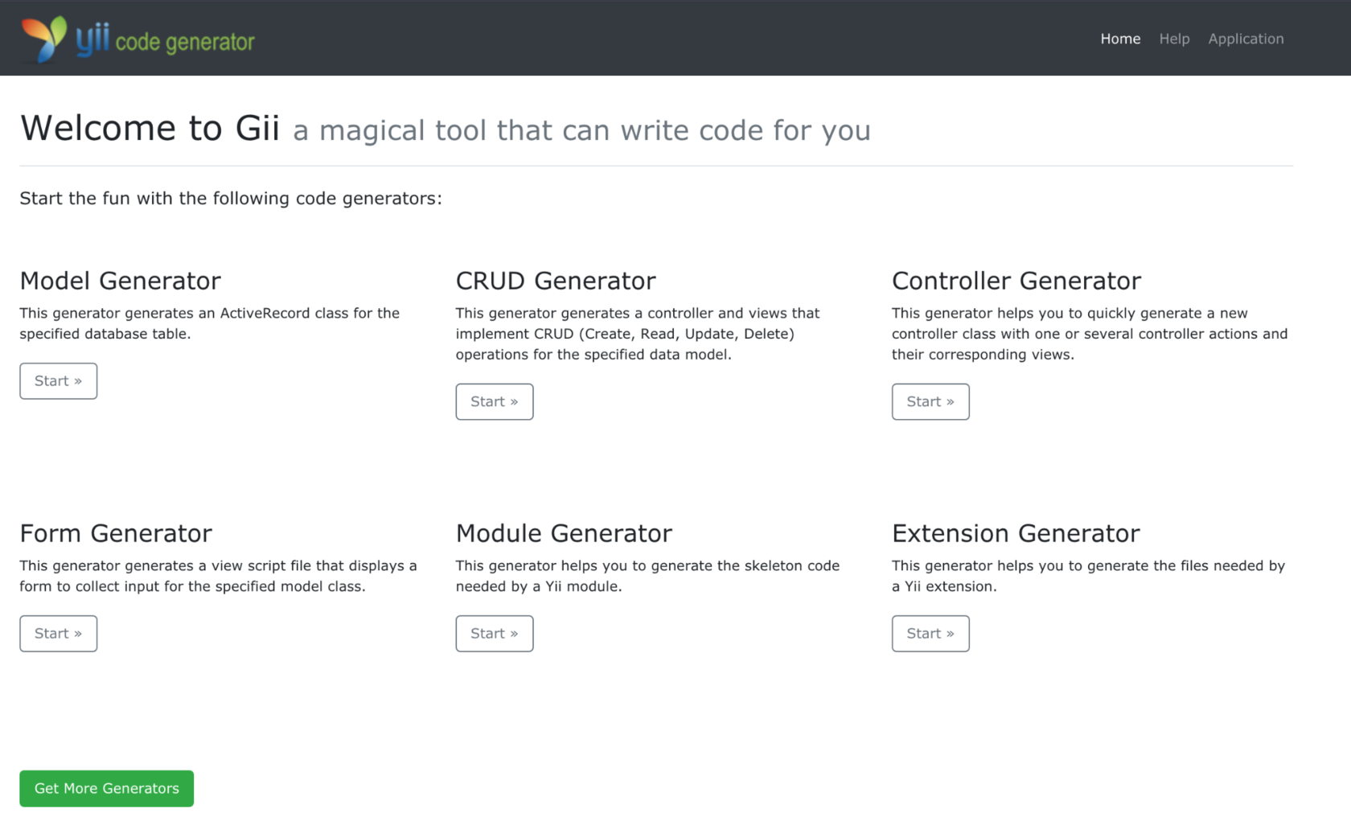Click the Form Generator heading
1351x830 pixels.
click(116, 533)
